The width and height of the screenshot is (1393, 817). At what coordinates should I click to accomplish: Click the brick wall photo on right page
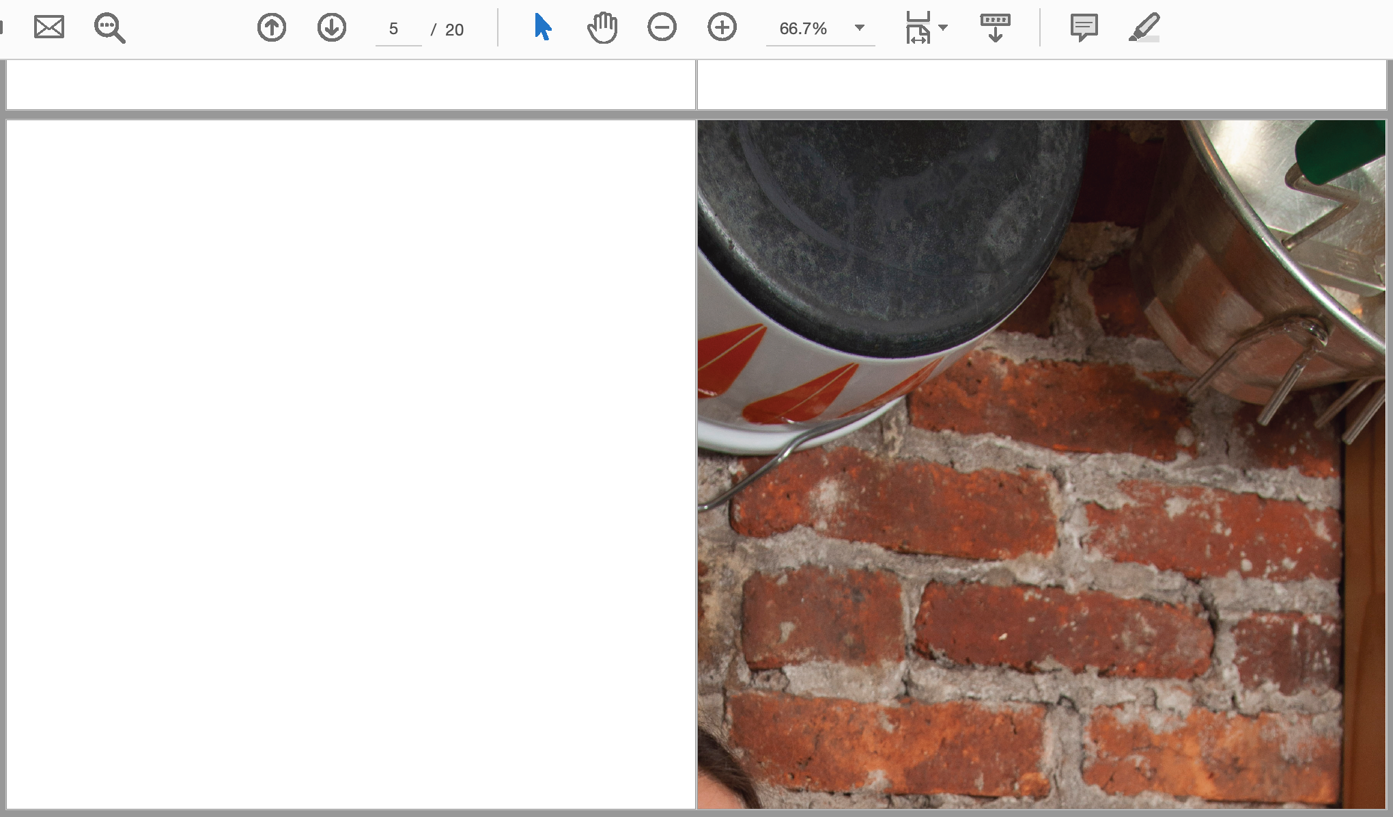(1041, 465)
